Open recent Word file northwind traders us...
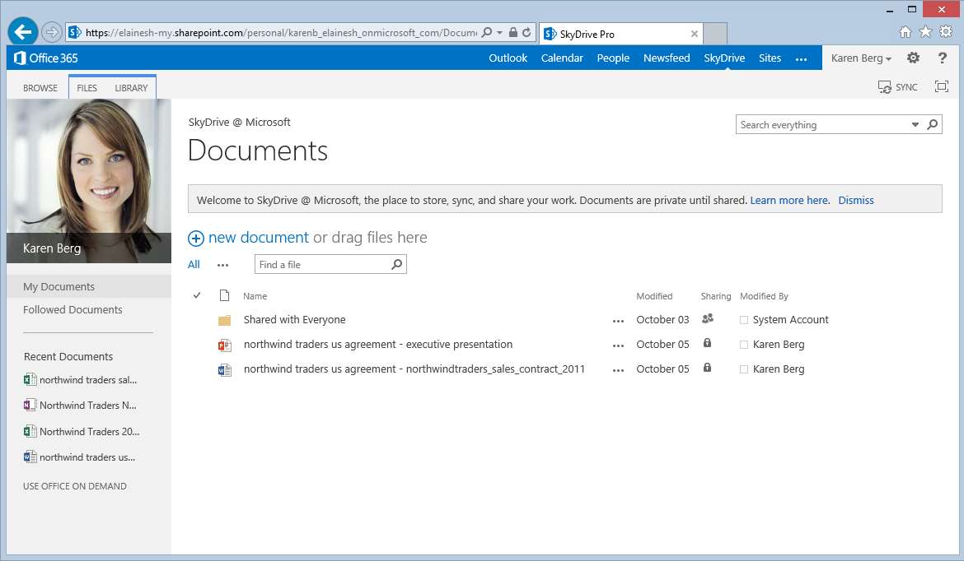The width and height of the screenshot is (964, 561). coord(79,457)
